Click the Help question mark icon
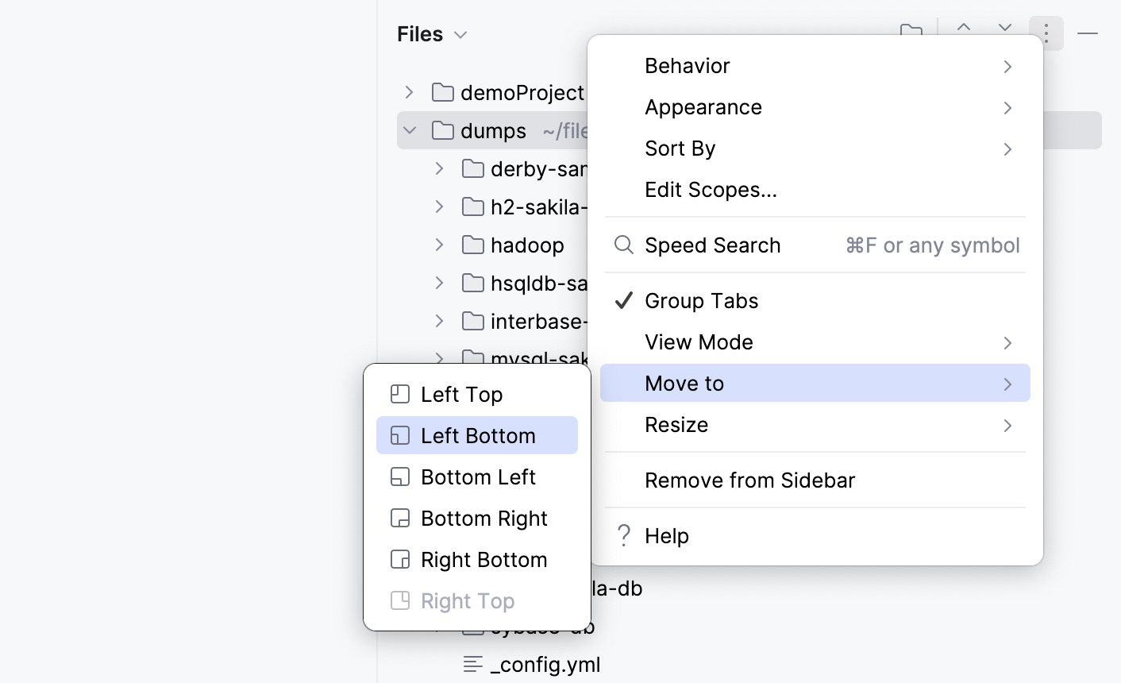1121x683 pixels. [x=623, y=535]
